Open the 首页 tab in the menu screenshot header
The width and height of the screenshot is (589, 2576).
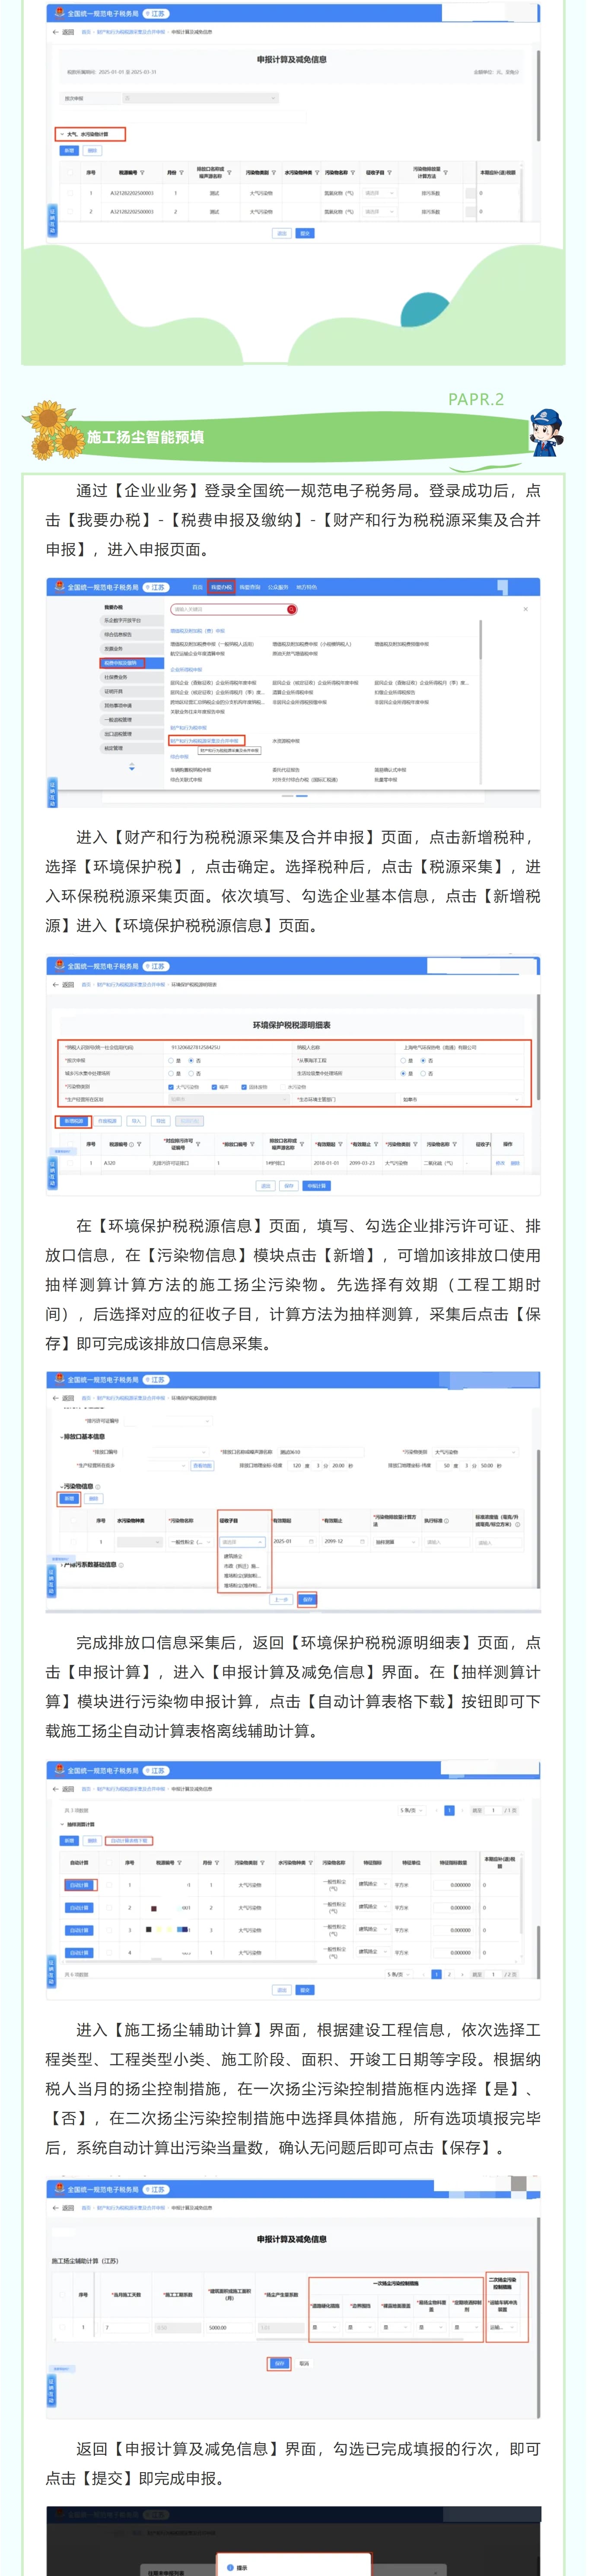[x=197, y=587]
